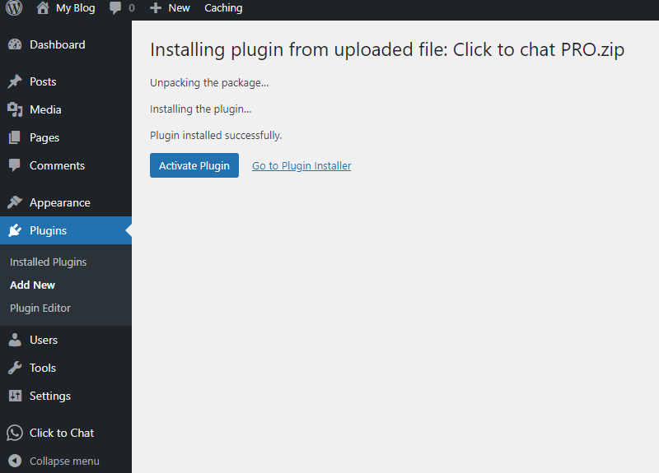
Task: Open the Caching menu in admin bar
Action: coord(223,8)
